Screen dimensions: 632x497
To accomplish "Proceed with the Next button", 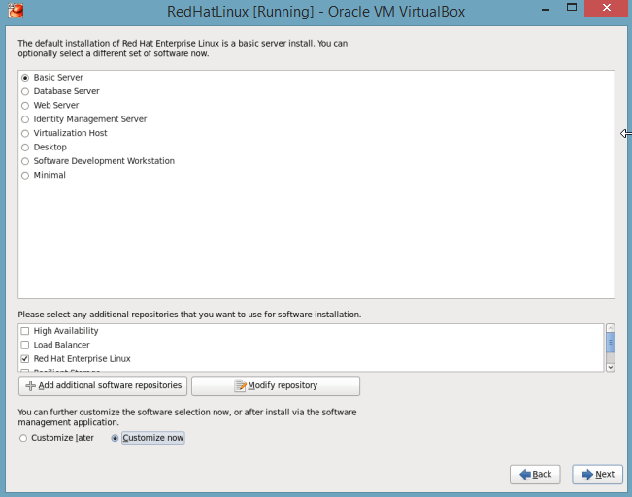I will click(x=597, y=475).
